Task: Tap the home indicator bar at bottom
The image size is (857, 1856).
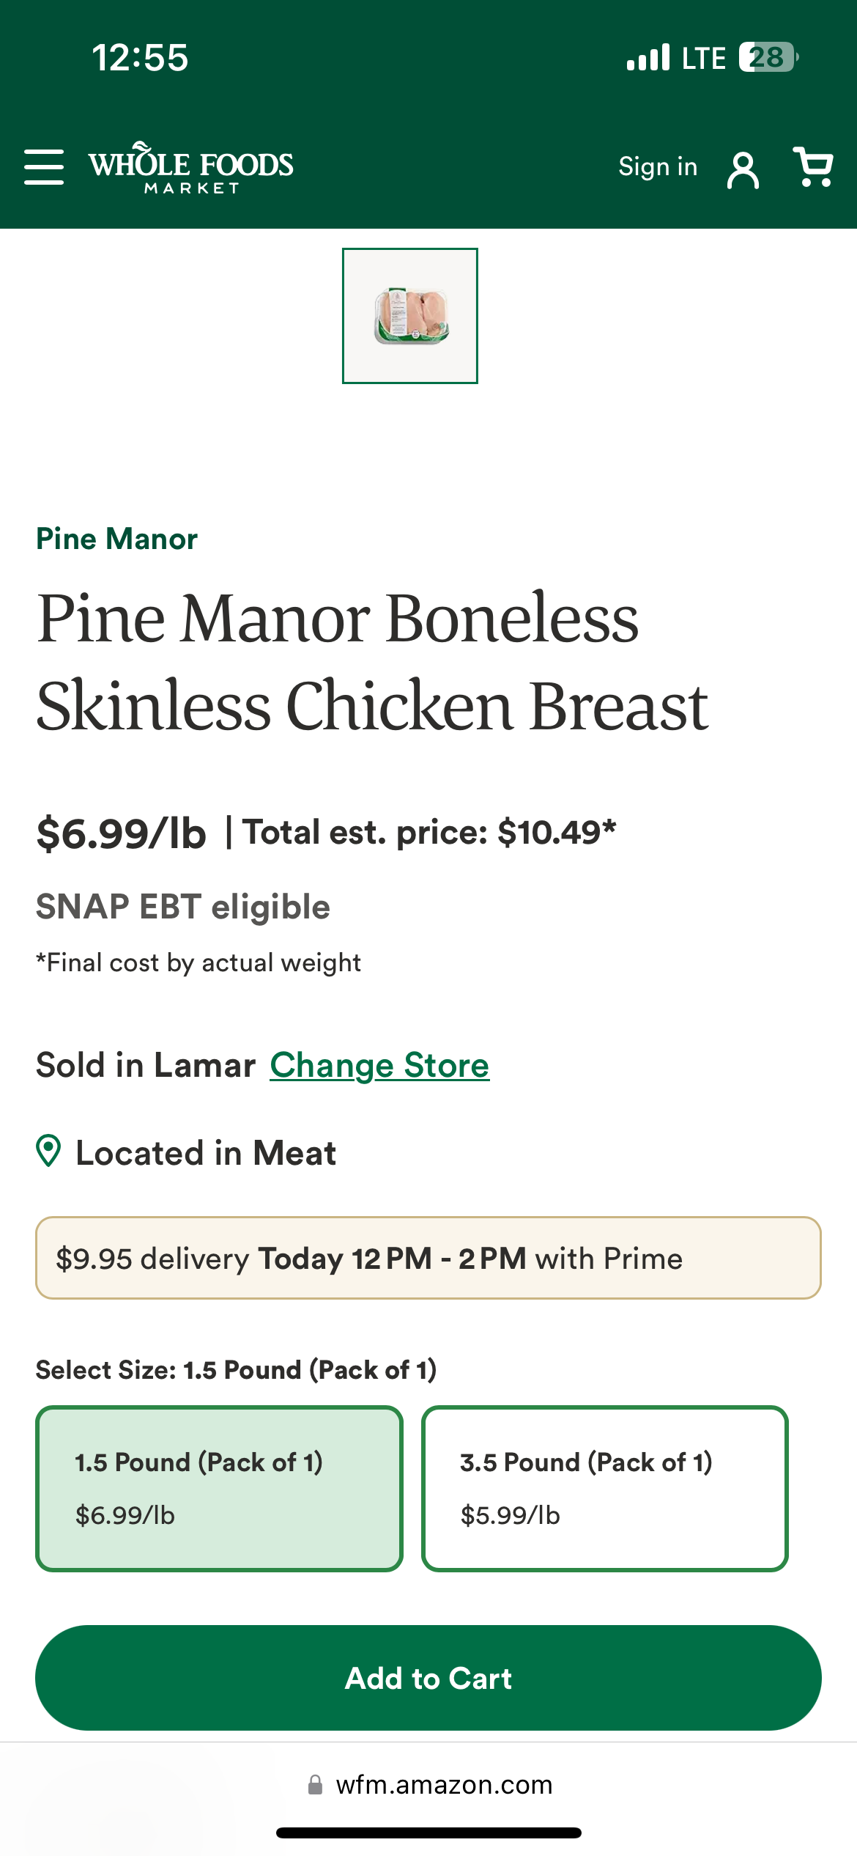Action: point(428,1833)
